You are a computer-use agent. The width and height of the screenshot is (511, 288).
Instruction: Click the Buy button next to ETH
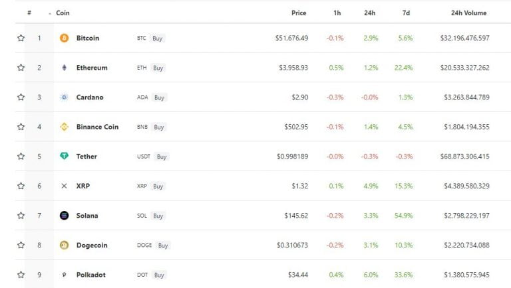coord(158,68)
